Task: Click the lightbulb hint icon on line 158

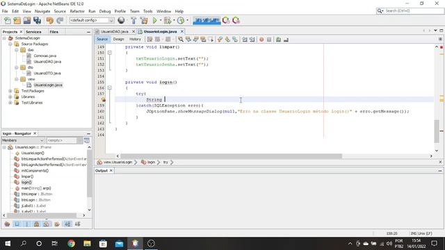Action: [x=104, y=99]
